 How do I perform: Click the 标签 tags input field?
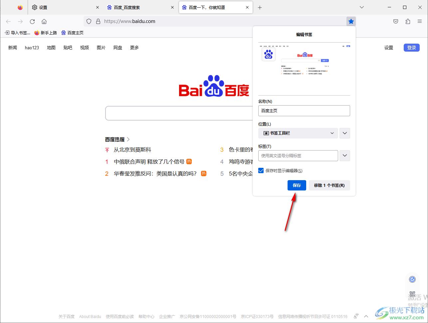[298, 156]
